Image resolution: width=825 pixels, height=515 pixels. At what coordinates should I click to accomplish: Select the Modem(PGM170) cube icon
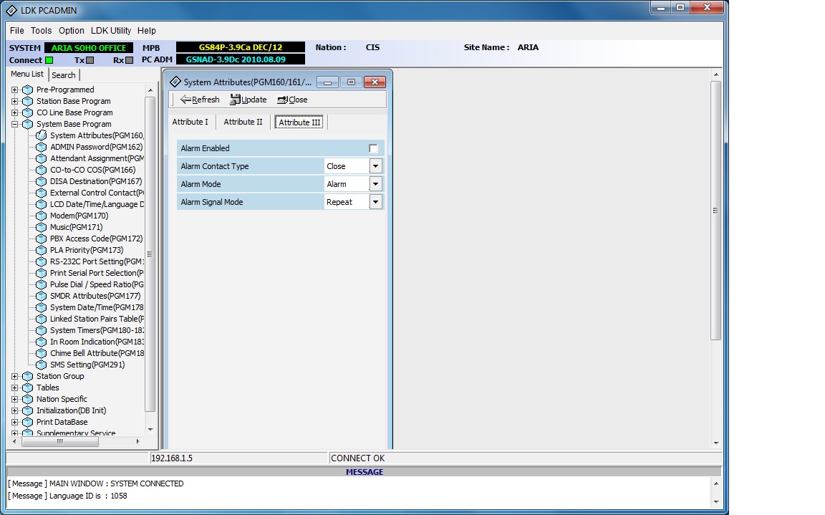[x=41, y=216]
